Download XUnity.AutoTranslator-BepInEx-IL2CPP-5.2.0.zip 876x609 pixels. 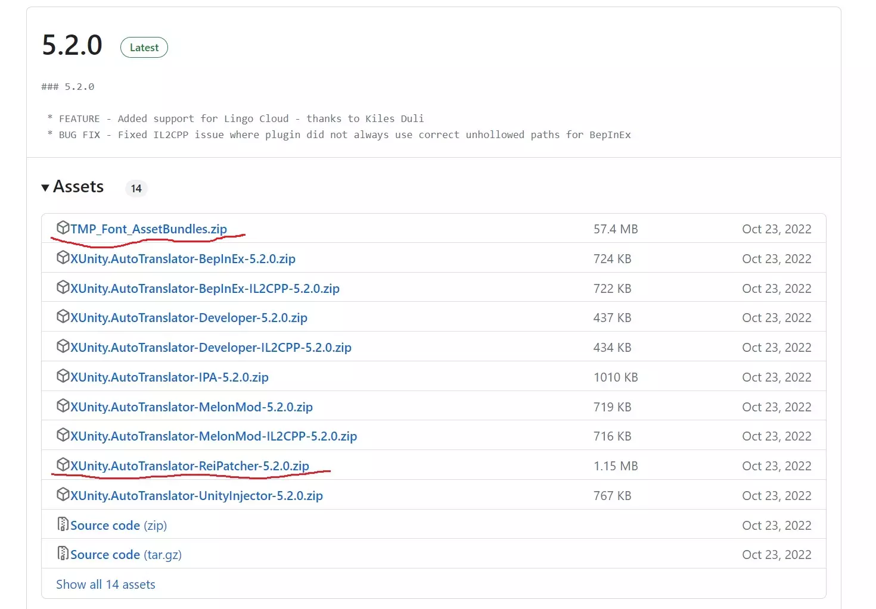coord(205,289)
